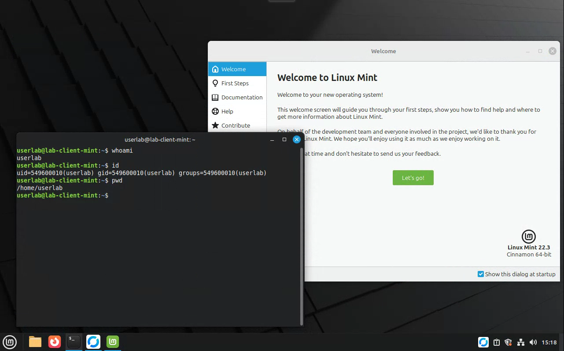
Task: Click the green Let's go! button
Action: point(413,178)
